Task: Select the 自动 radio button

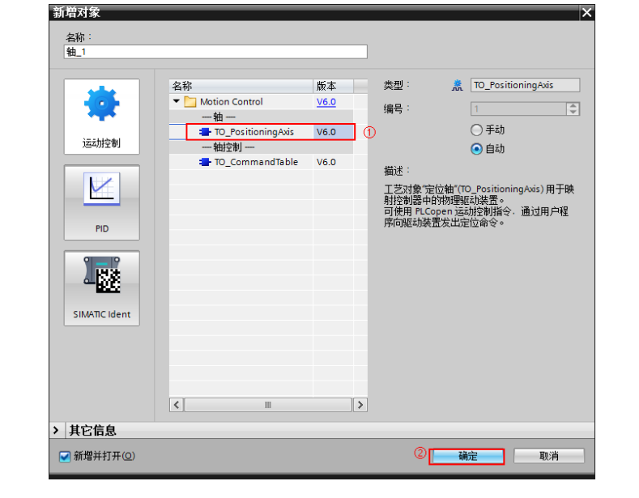Action: pyautogui.click(x=476, y=149)
